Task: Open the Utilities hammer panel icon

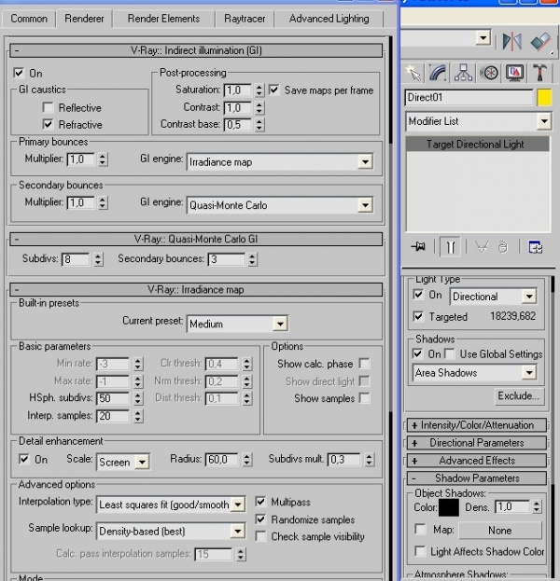Action: pos(540,73)
